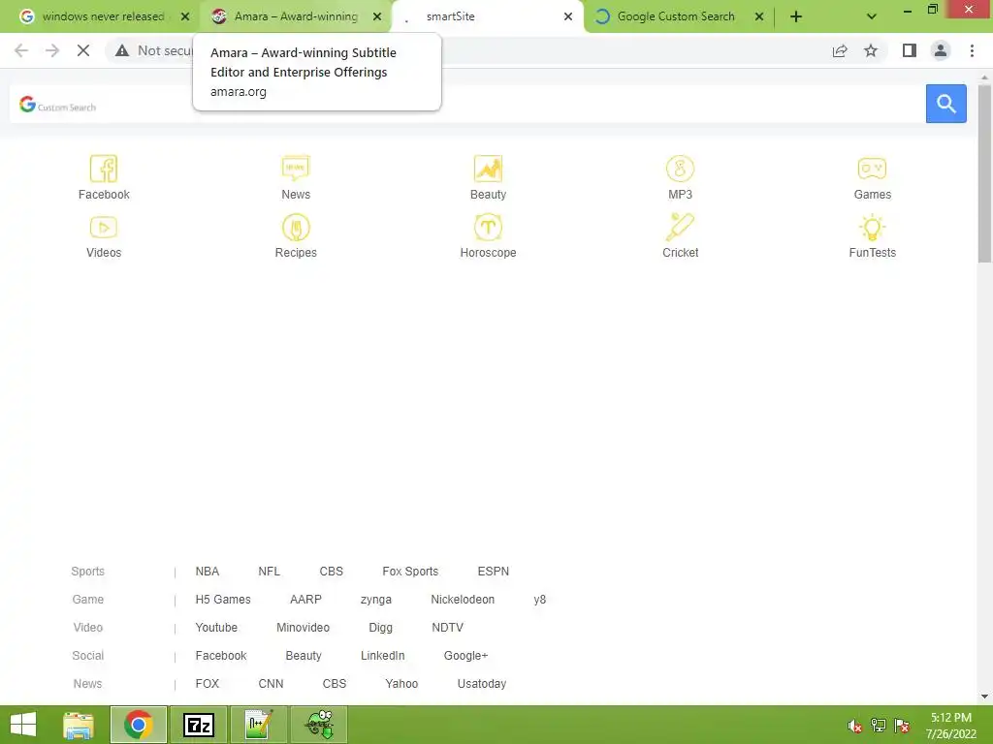Close the Google Custom Search tab
Screen dimensions: 993x744
[x=759, y=16]
